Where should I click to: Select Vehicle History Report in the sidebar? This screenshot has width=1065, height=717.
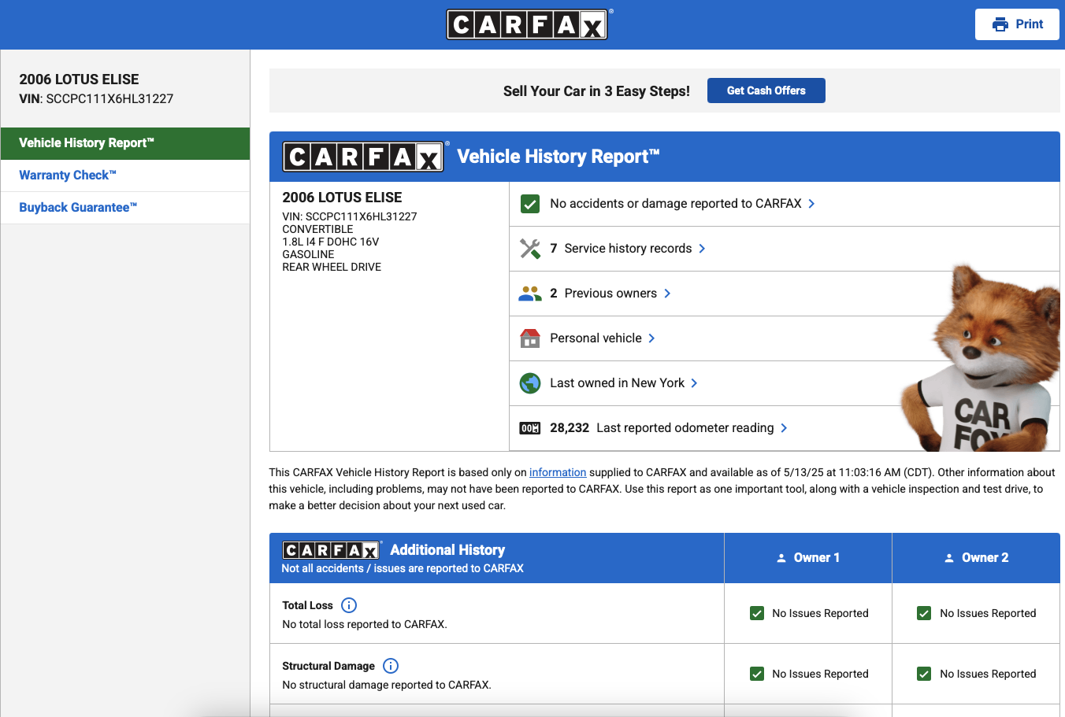coord(125,143)
